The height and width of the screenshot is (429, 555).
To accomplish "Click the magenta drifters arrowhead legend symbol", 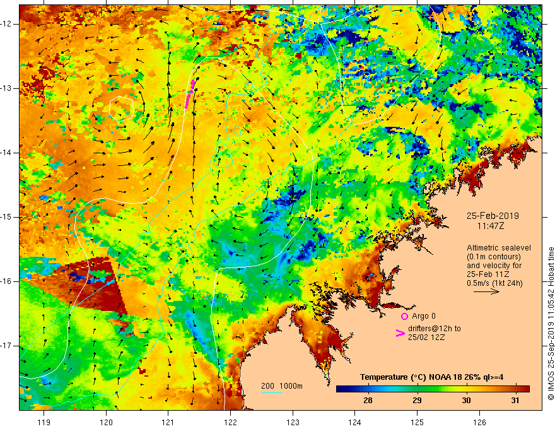I will coord(400,333).
